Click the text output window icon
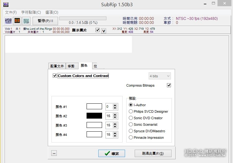Viewport: 233px width, 163px height. 26,21
